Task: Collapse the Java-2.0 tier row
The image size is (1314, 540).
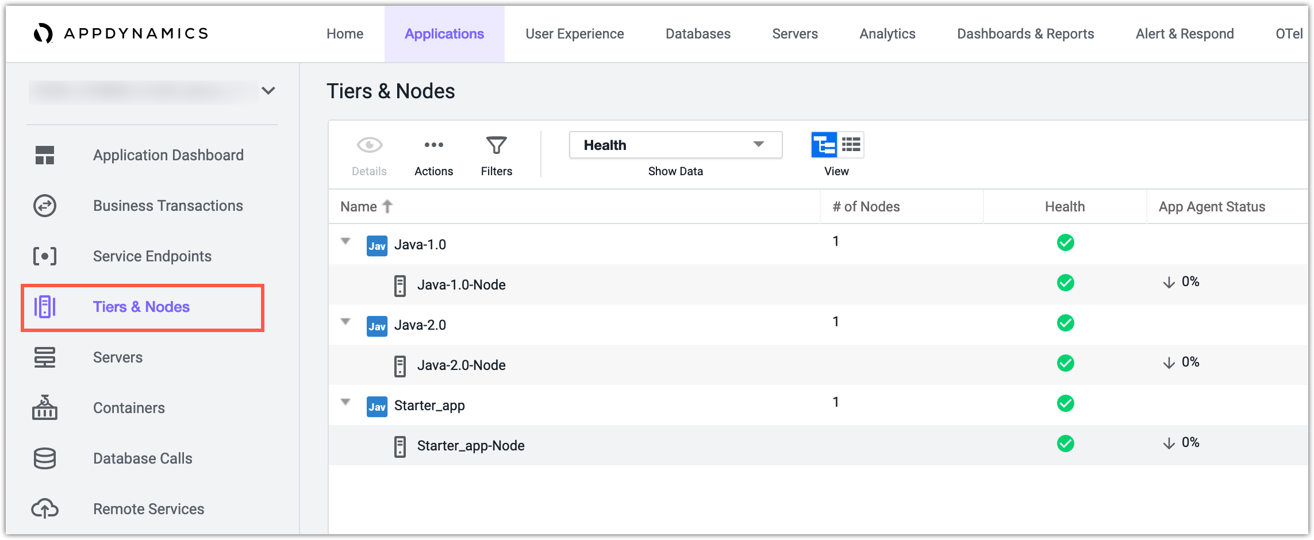Action: [345, 322]
